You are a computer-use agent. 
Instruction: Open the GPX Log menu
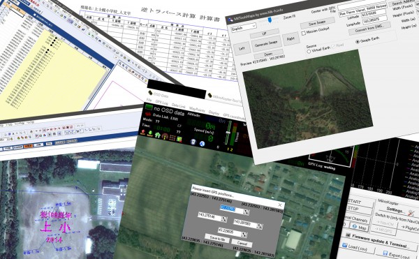click(x=162, y=103)
